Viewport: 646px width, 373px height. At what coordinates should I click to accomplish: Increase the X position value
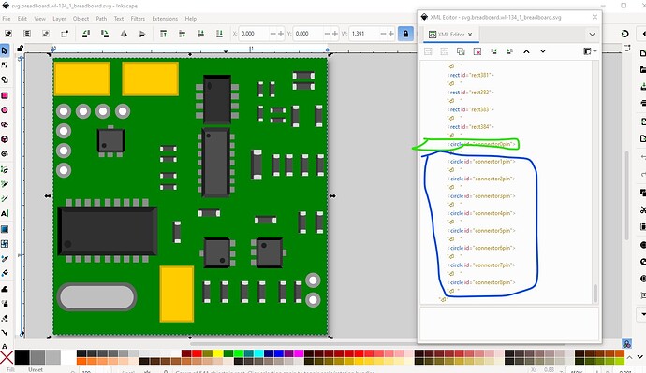(281, 34)
